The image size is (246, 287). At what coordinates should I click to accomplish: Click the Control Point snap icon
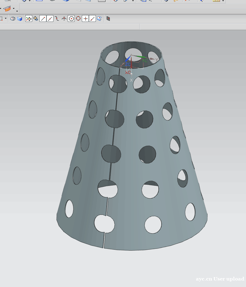[x=57, y=19]
